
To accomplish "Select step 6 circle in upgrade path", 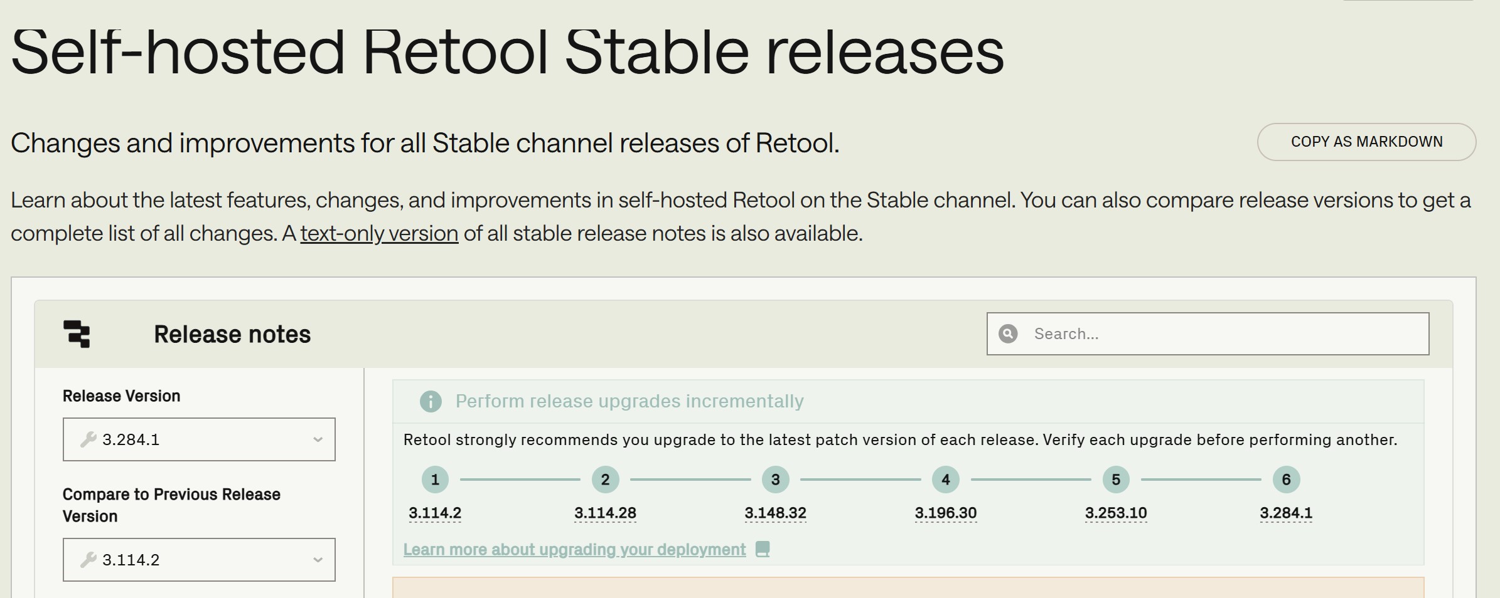I will [x=1286, y=480].
